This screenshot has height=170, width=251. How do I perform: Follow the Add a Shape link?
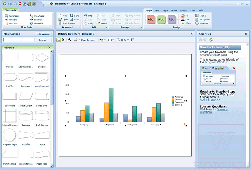[x=210, y=99]
